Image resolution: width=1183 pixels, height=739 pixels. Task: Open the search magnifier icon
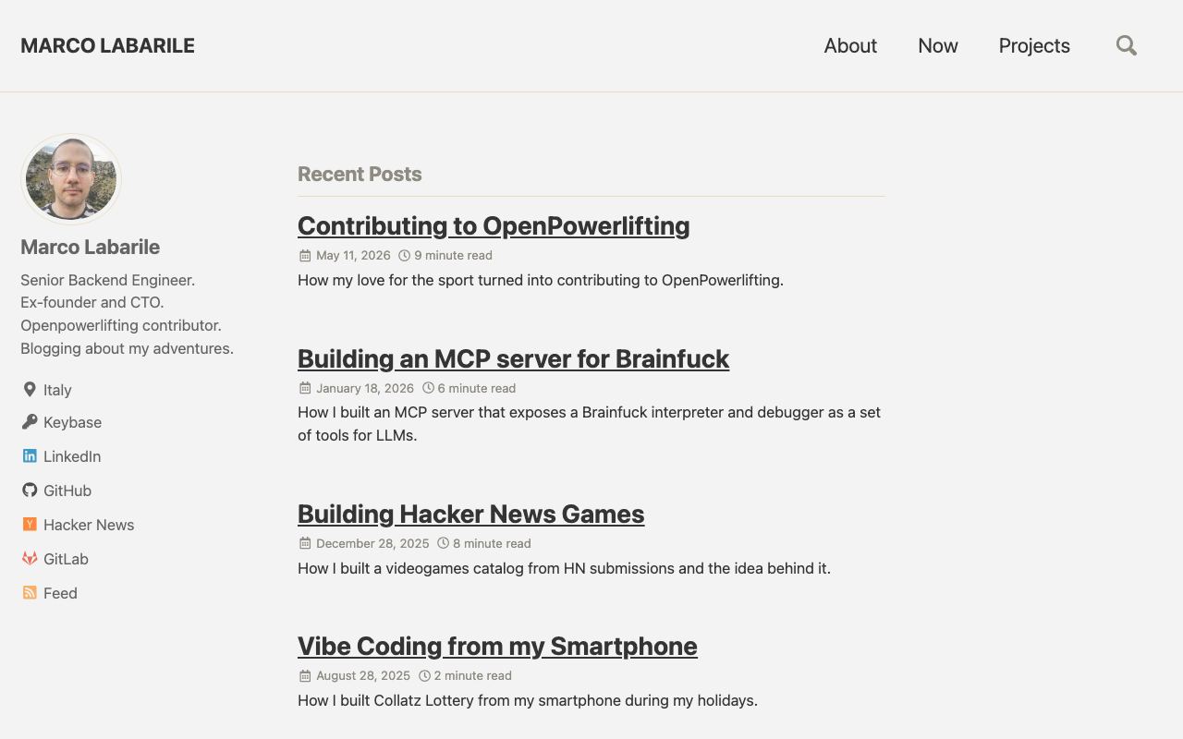click(x=1126, y=45)
